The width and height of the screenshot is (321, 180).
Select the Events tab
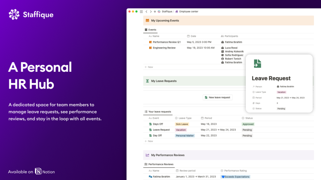[150, 30]
